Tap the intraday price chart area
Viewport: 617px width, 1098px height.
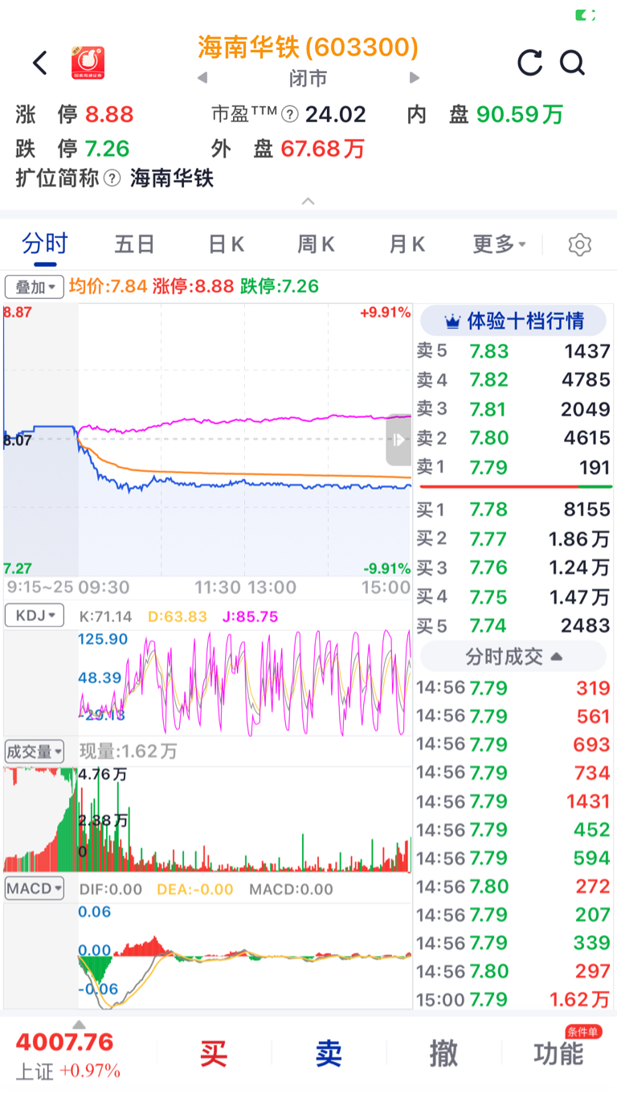click(x=207, y=440)
